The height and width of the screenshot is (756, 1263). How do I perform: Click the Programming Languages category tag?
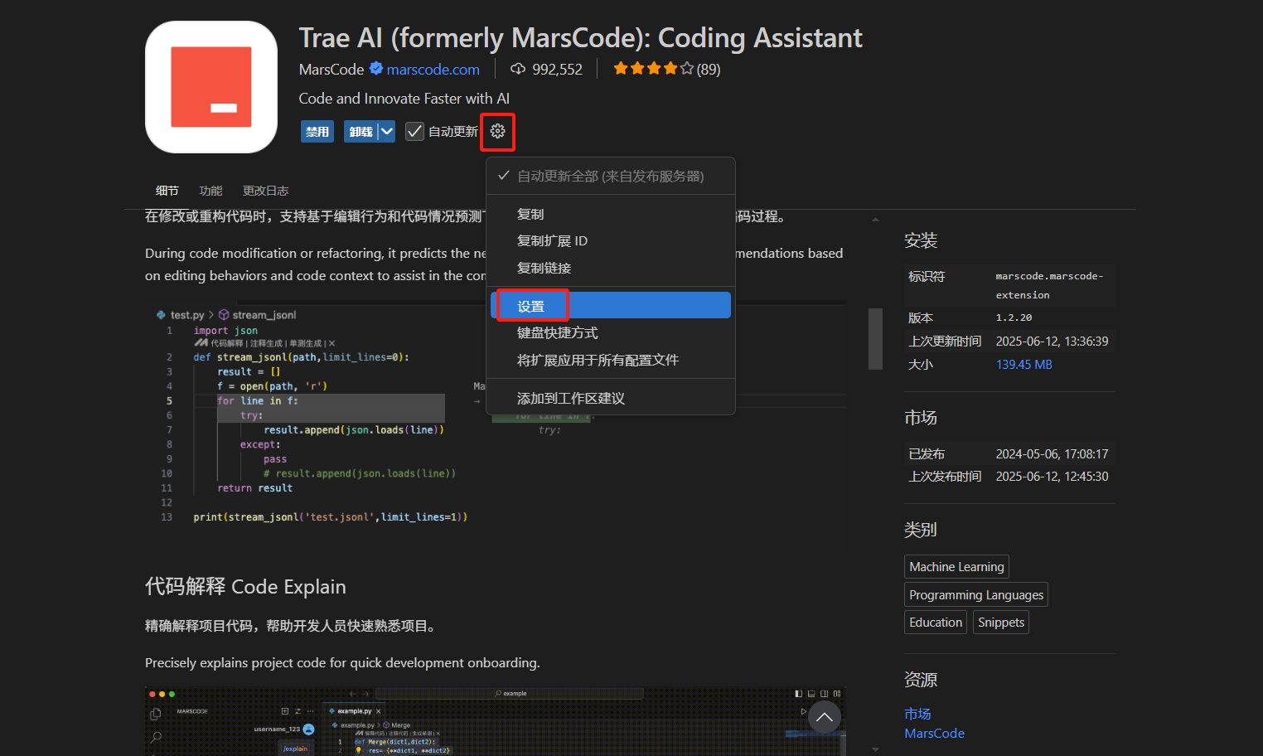(x=976, y=595)
